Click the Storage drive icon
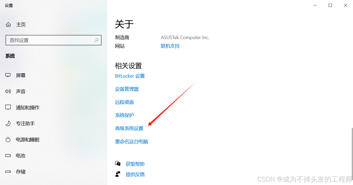 point(8,172)
